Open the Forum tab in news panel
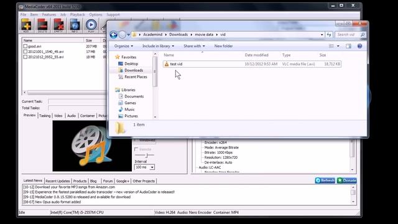The height and width of the screenshot is (224, 398). (108, 181)
